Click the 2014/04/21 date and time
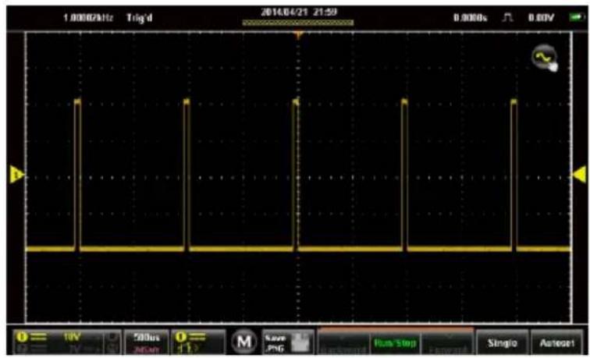This screenshot has width=590, height=358. [x=299, y=12]
